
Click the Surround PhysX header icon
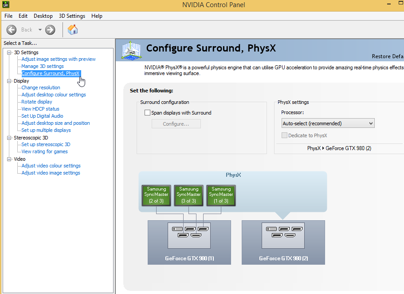[131, 51]
